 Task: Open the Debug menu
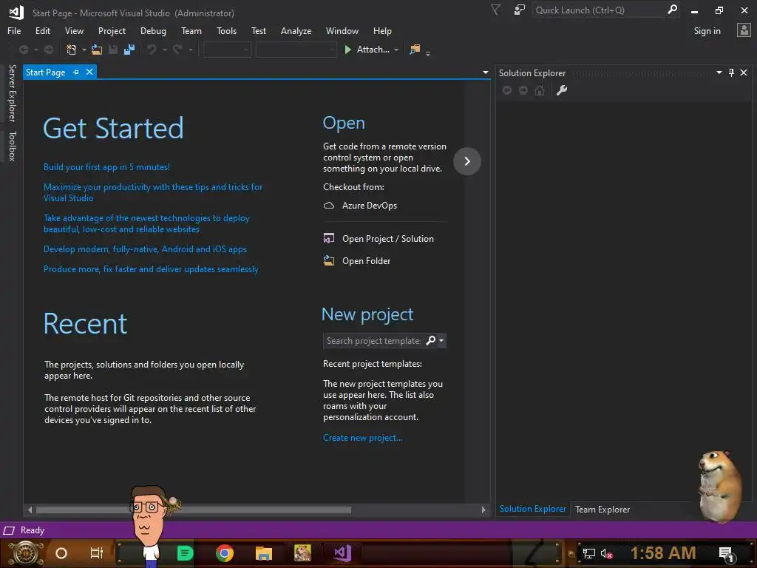tap(153, 31)
